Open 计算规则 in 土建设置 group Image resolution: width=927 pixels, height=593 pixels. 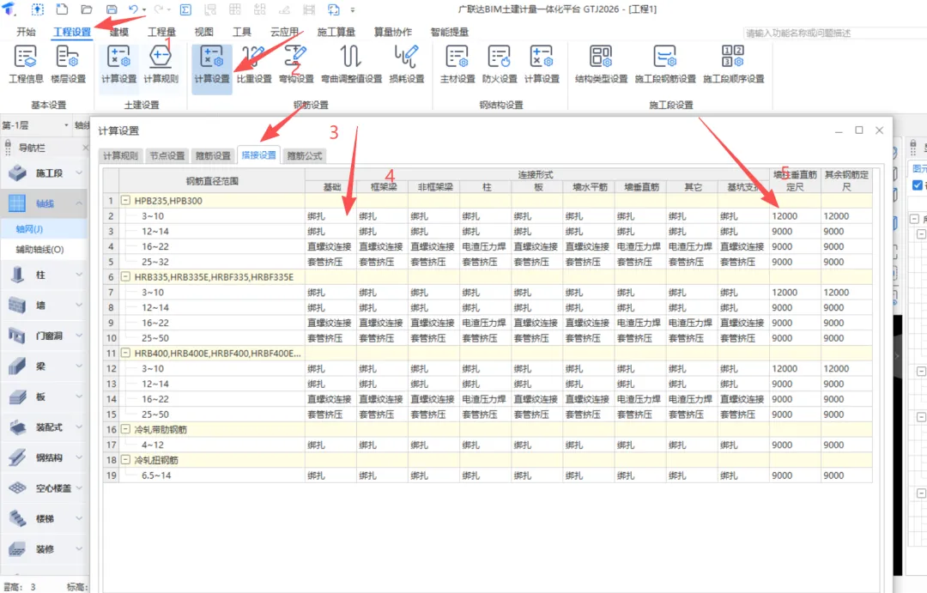click(x=161, y=64)
